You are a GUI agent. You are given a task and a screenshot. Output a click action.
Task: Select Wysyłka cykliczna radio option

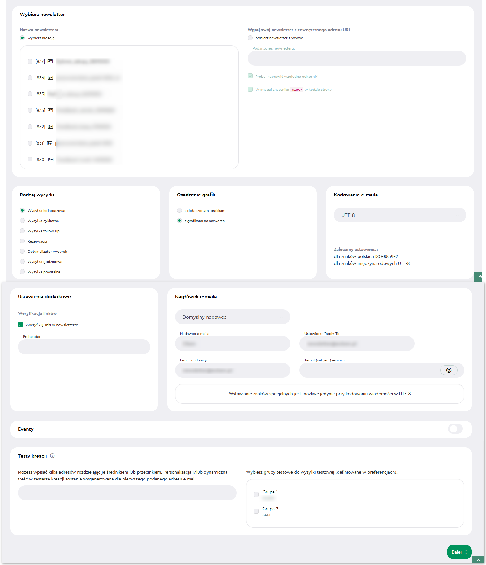coord(22,221)
